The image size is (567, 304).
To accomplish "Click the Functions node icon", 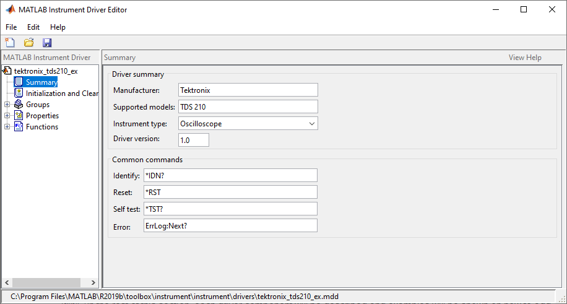I will (19, 127).
